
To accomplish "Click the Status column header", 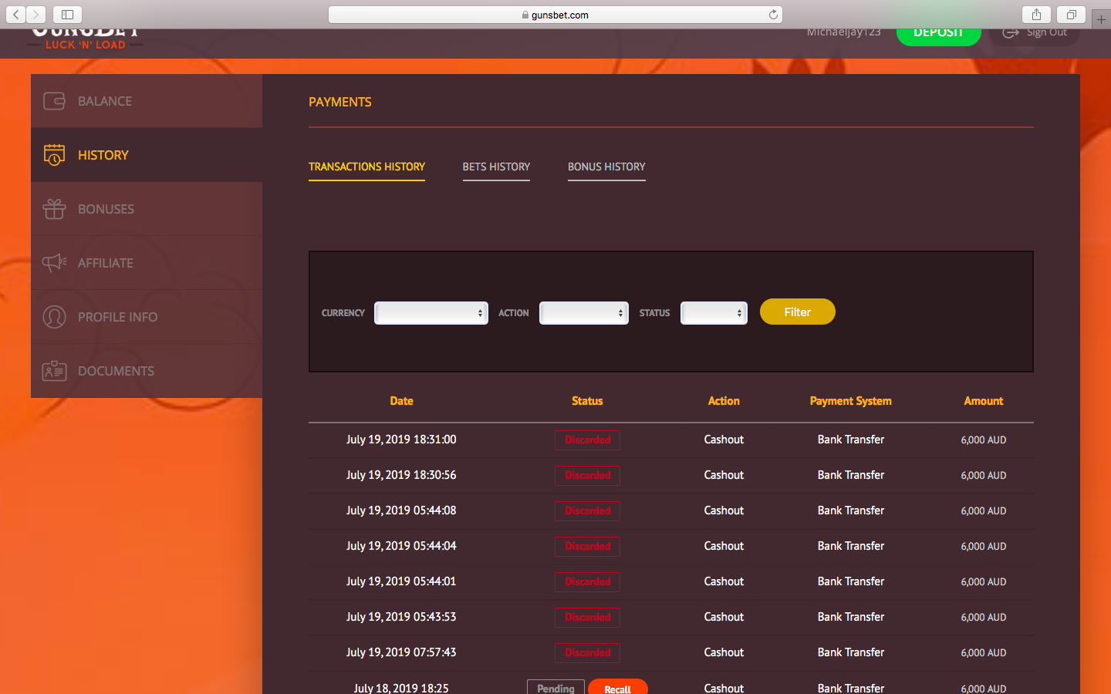I will (587, 401).
